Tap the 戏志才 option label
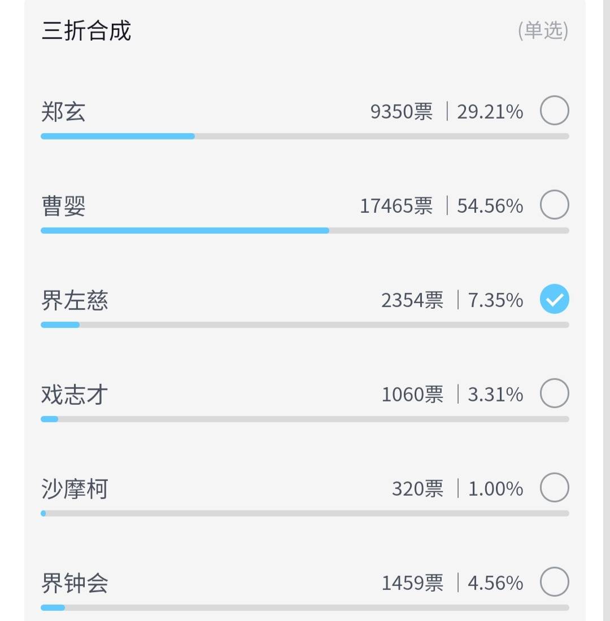 point(75,395)
